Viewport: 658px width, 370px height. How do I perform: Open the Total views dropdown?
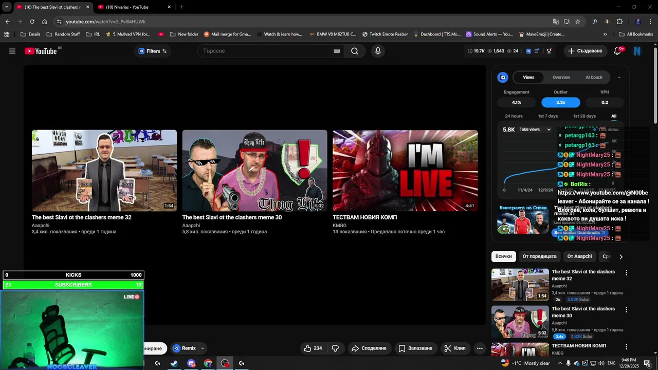pyautogui.click(x=535, y=129)
